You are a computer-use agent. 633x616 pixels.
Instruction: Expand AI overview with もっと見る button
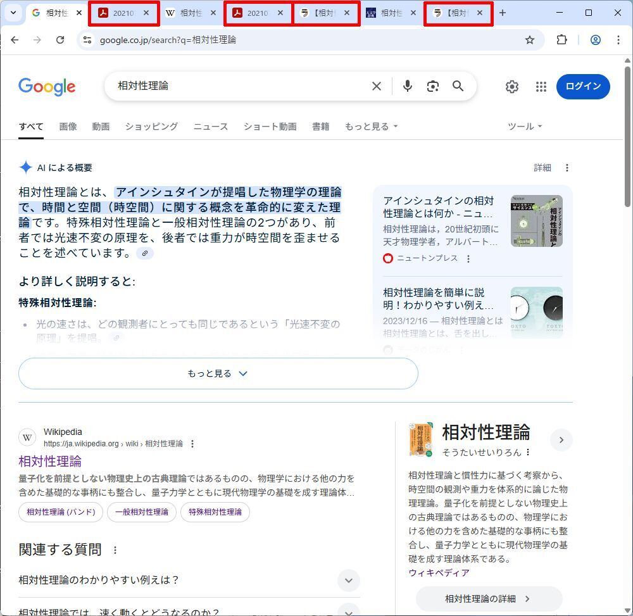coord(218,374)
